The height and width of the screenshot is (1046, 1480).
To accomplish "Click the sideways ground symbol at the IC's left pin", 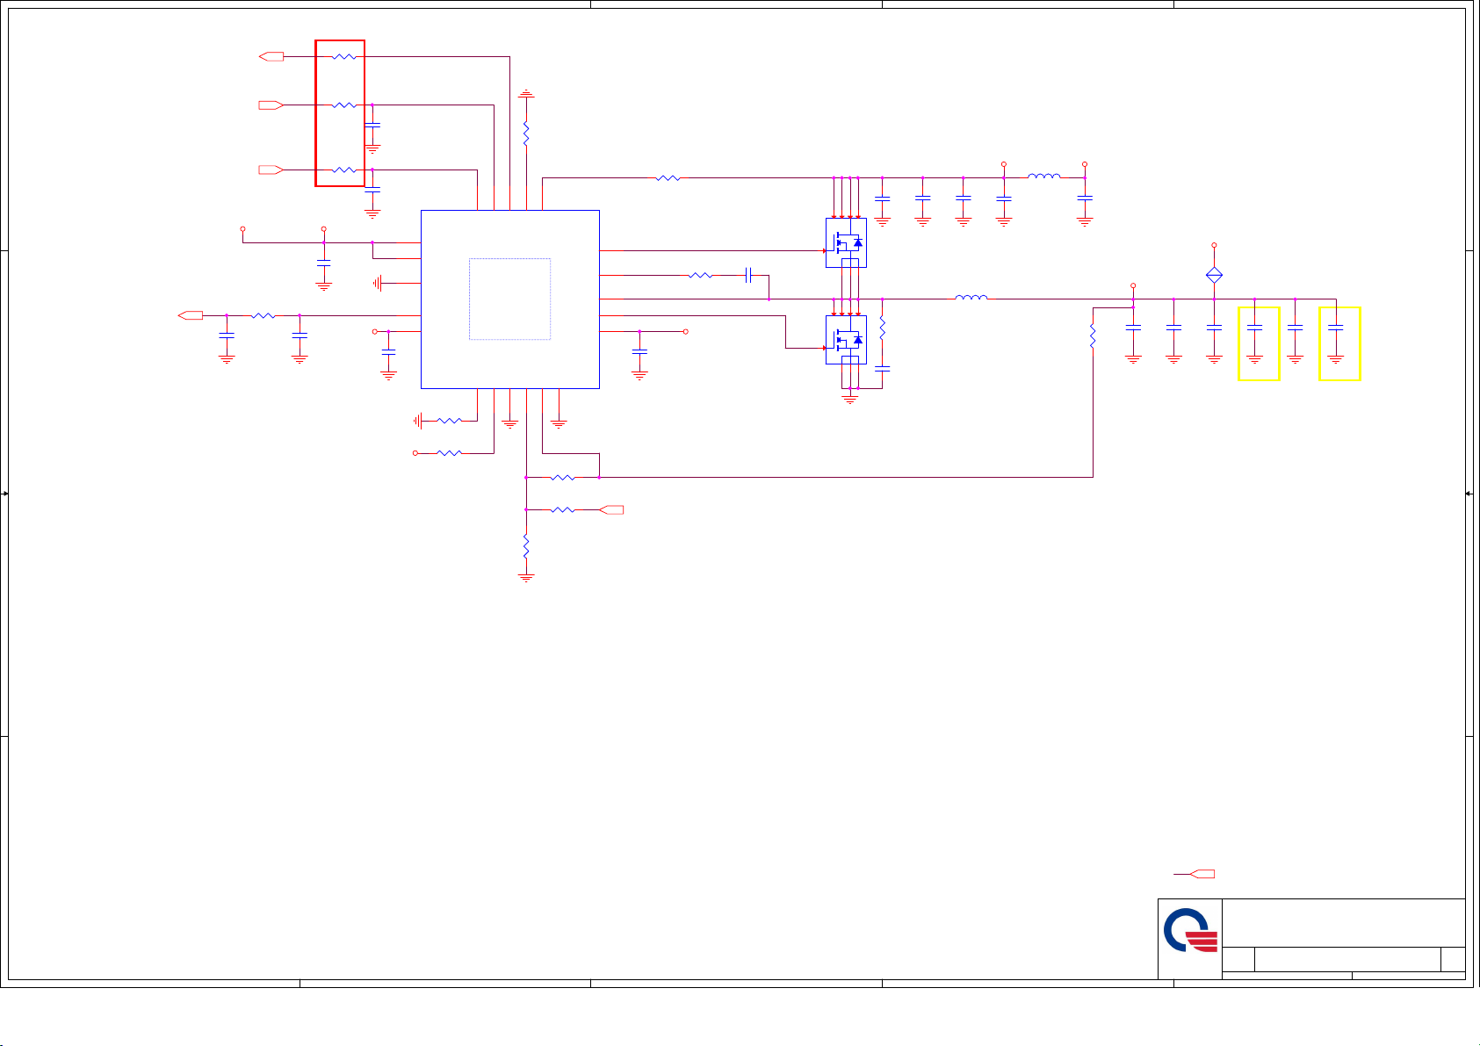I will (379, 284).
